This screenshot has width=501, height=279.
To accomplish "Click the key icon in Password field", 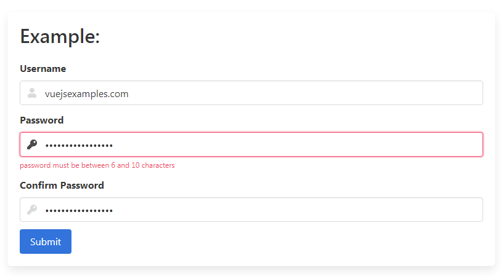I will [x=32, y=145].
